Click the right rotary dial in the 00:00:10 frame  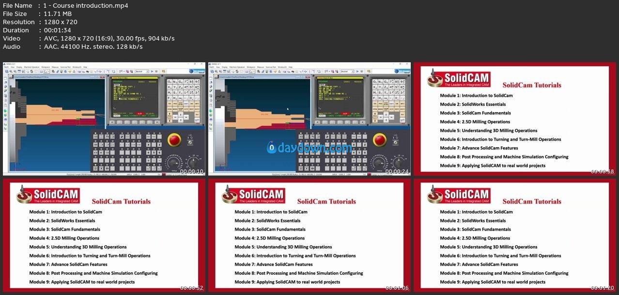[193, 162]
